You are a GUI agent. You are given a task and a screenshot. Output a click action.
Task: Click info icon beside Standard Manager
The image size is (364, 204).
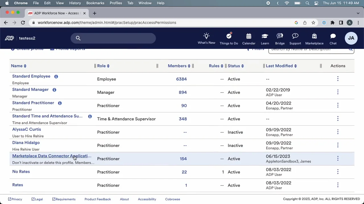(x=54, y=90)
